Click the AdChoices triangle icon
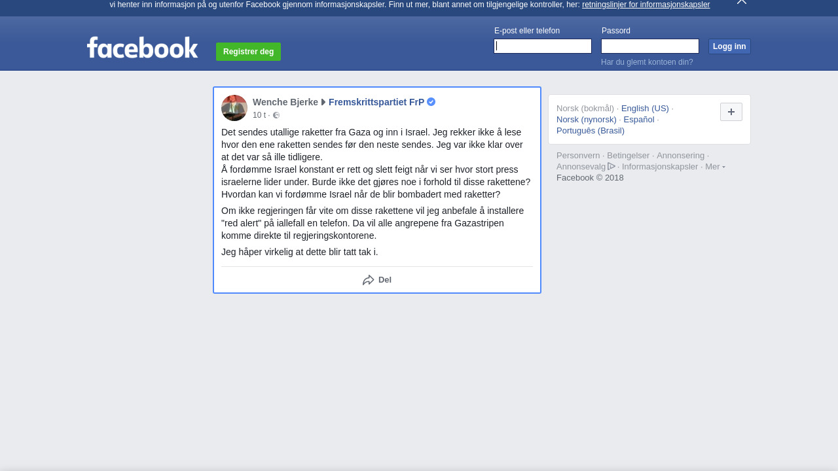Image resolution: width=838 pixels, height=471 pixels. point(611,166)
